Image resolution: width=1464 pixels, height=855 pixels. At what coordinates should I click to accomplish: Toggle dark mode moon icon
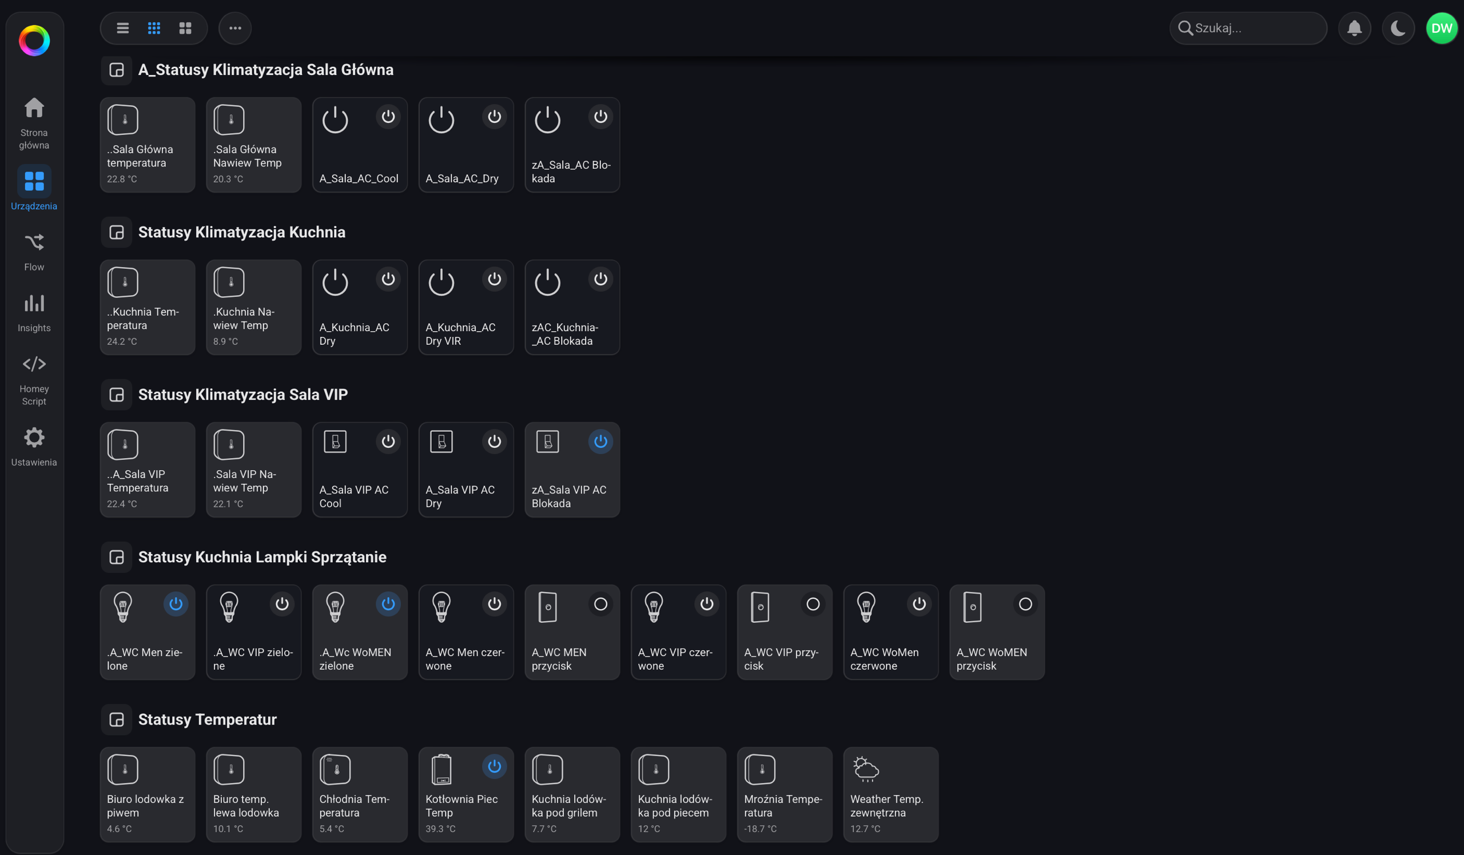(1398, 28)
